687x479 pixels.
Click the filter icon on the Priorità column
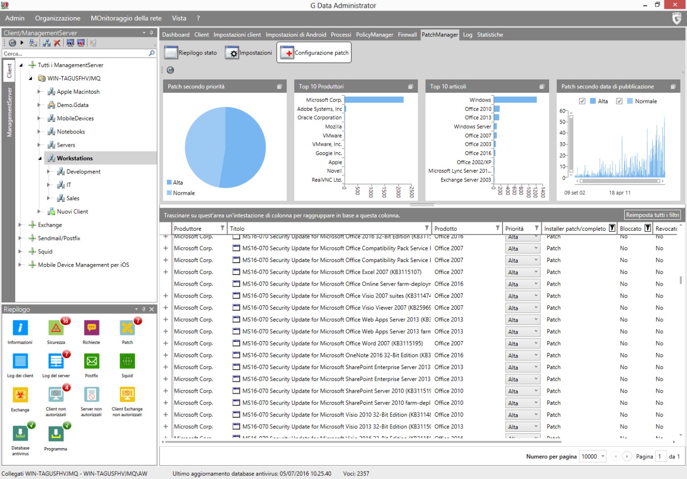[536, 228]
